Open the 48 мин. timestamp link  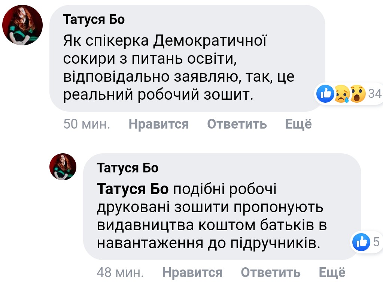(120, 272)
